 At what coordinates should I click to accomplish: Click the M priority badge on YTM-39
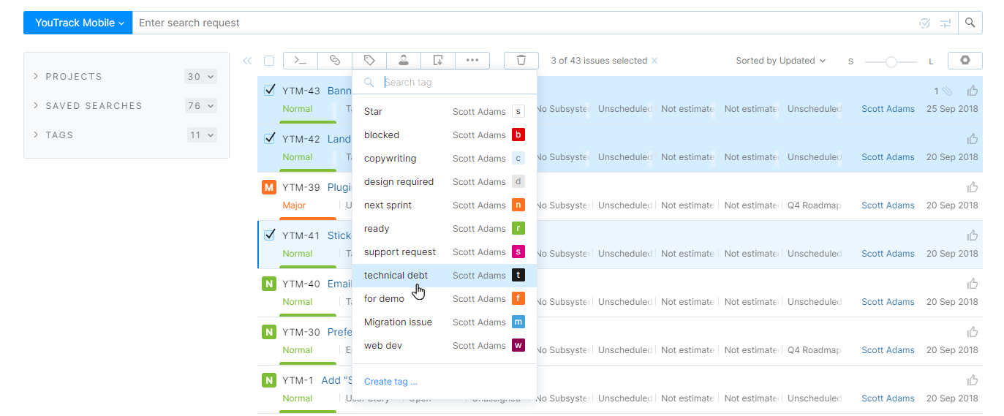(269, 187)
